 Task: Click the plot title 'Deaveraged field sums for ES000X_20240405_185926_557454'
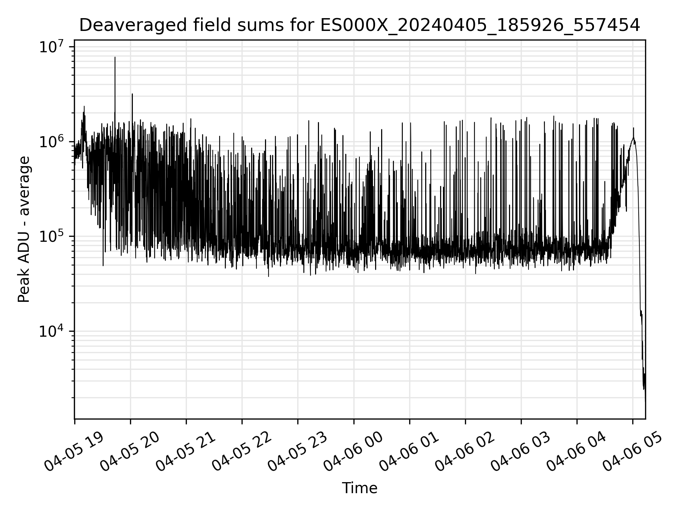click(x=359, y=25)
